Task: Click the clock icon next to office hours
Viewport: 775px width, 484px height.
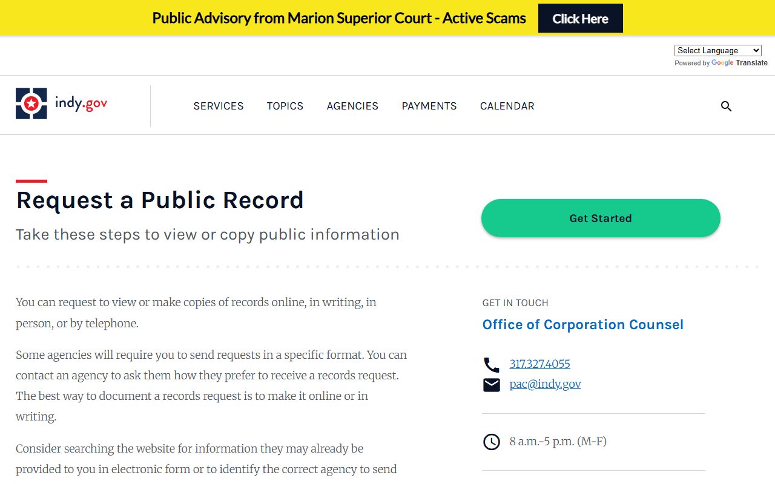Action: [491, 442]
